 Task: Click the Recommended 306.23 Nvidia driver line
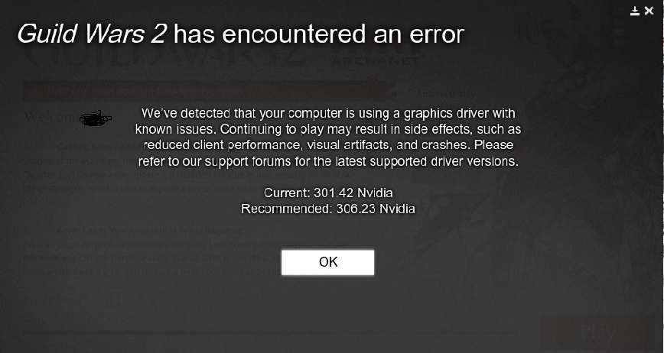[327, 209]
